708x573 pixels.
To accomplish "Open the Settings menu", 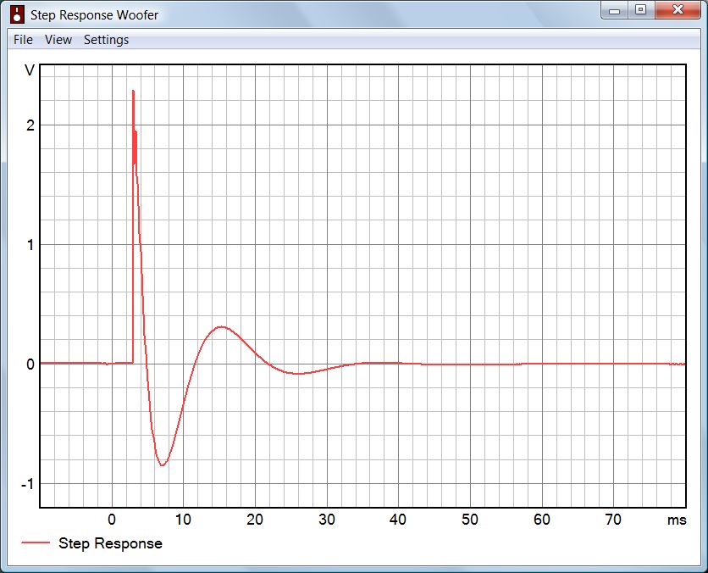I will click(x=106, y=40).
